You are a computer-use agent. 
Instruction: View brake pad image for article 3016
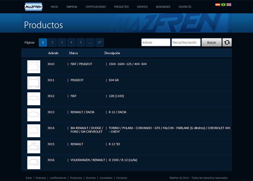tap(34, 163)
